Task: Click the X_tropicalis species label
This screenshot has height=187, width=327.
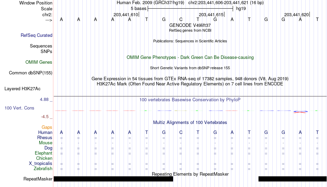Action: 41,164
